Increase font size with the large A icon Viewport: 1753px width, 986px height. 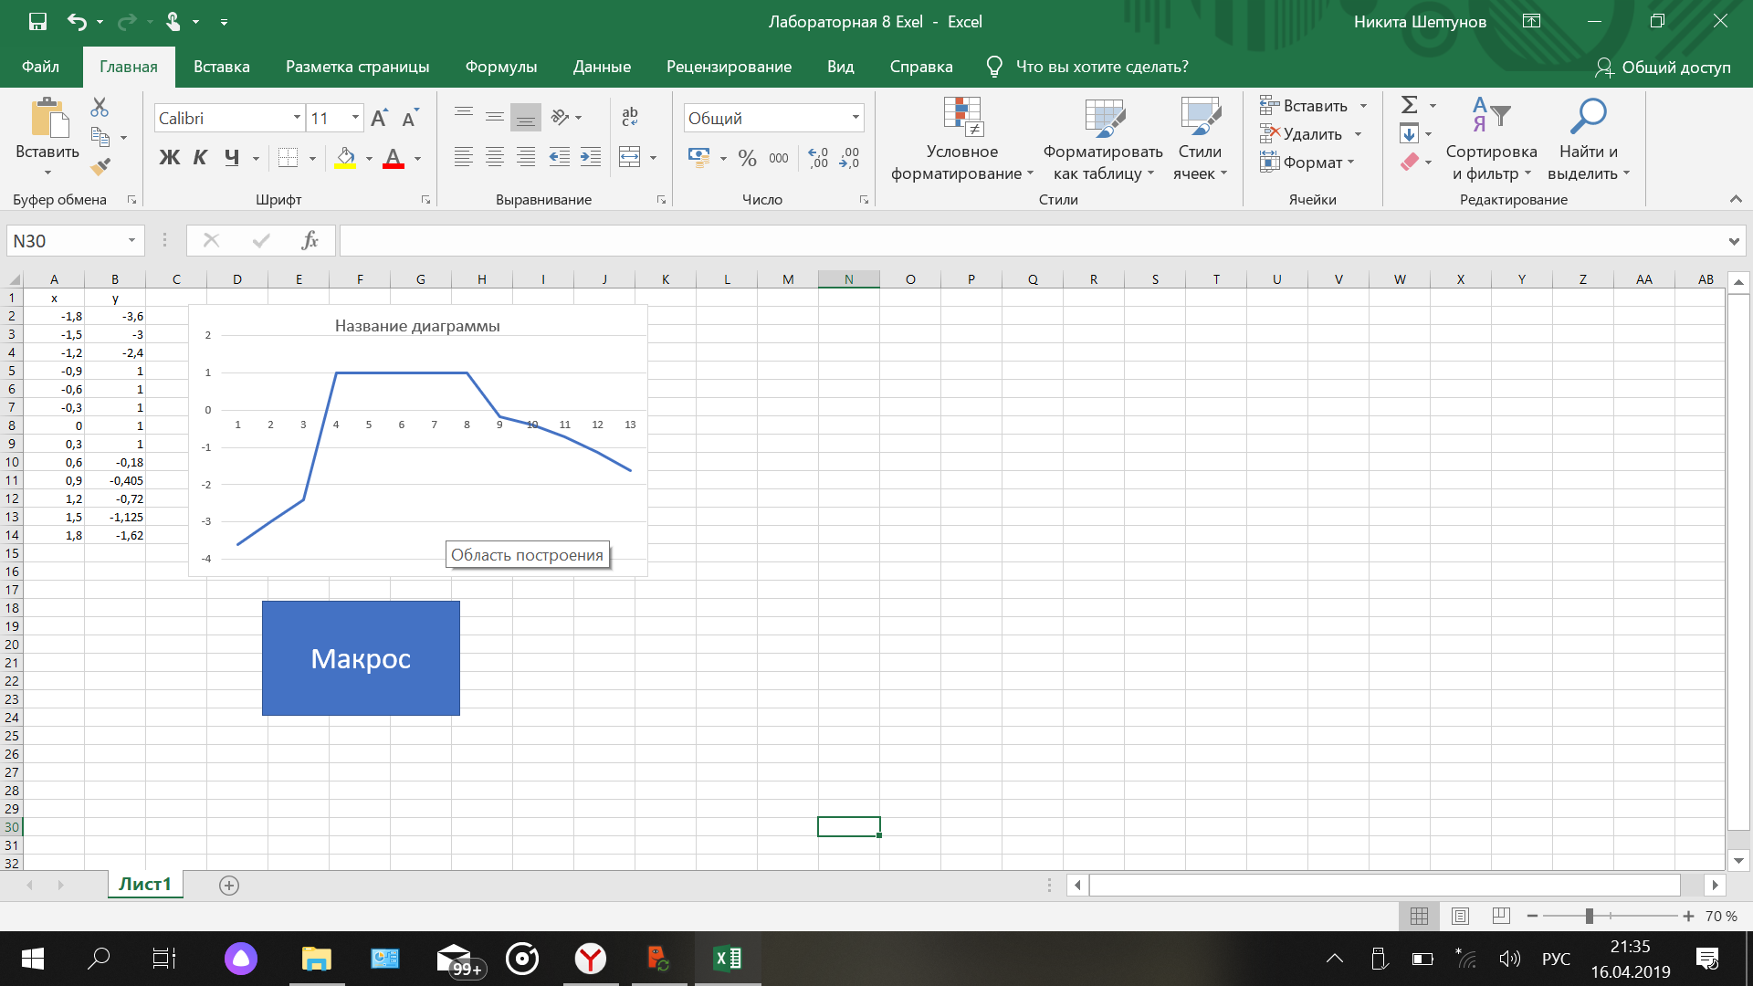(x=380, y=118)
